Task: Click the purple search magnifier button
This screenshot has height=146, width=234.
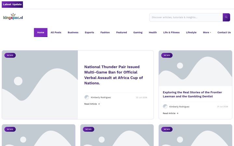Action: click(x=226, y=17)
